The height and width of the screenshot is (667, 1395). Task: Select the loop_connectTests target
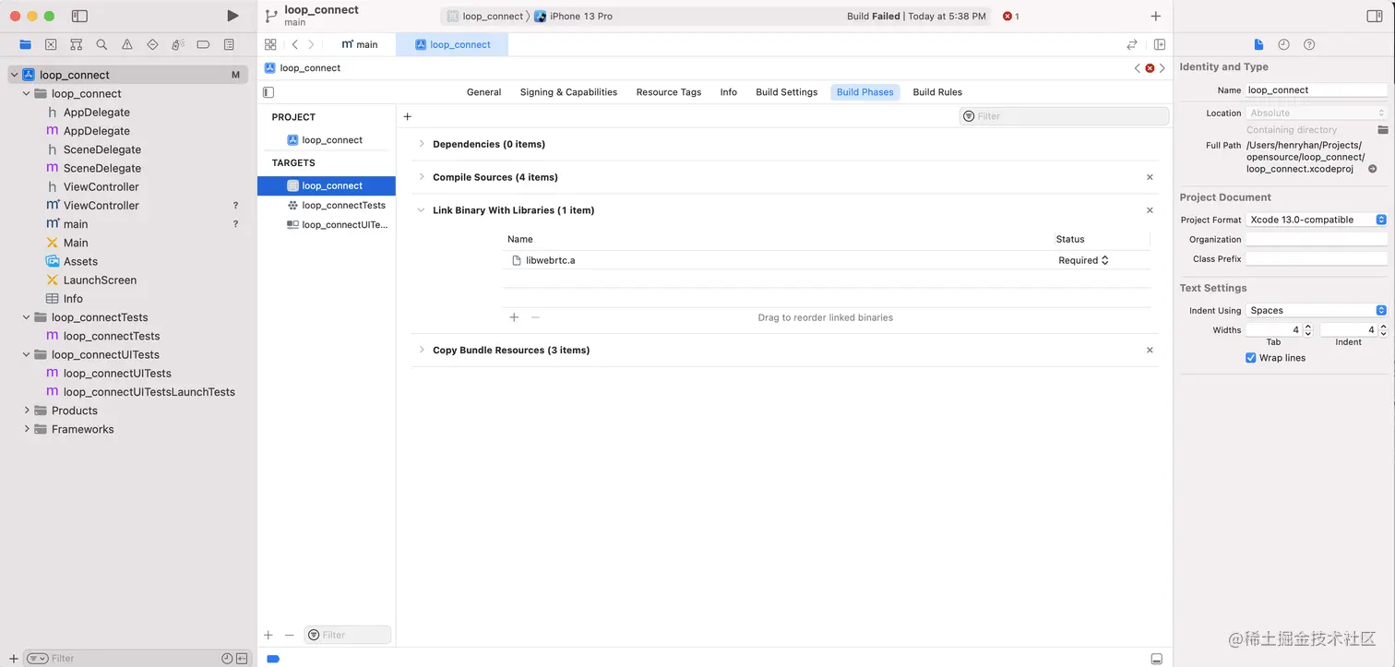click(x=341, y=205)
